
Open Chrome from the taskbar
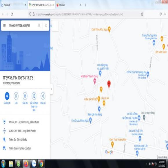click(41, 164)
